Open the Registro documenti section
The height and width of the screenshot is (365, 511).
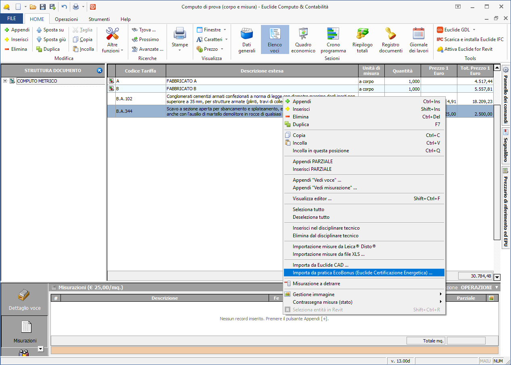(x=390, y=40)
